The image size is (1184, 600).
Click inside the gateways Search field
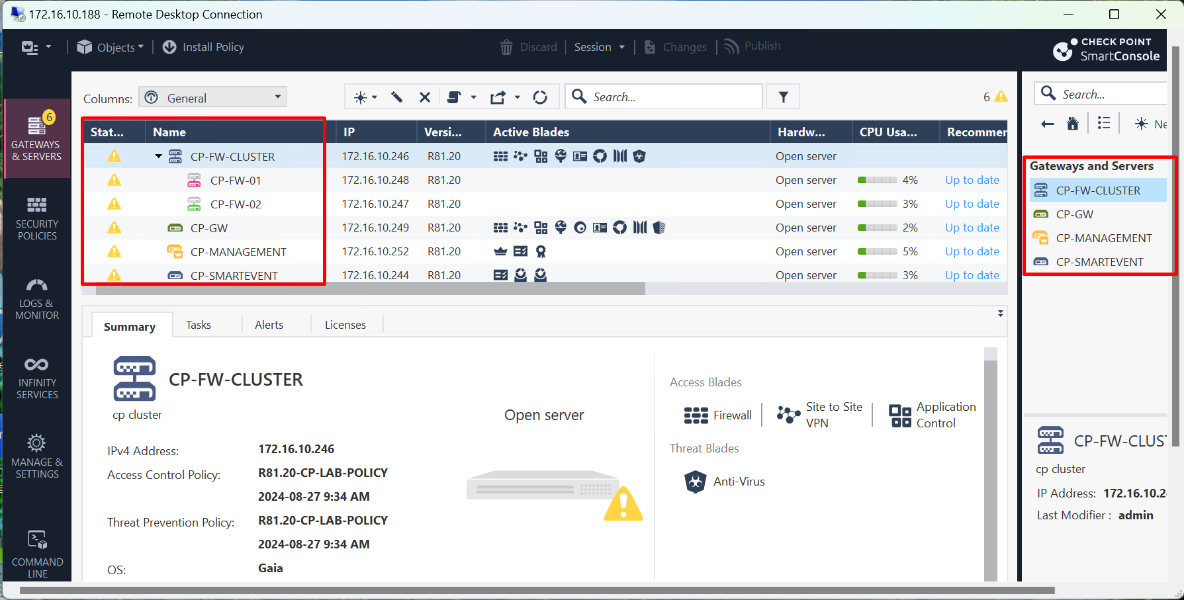coord(668,97)
